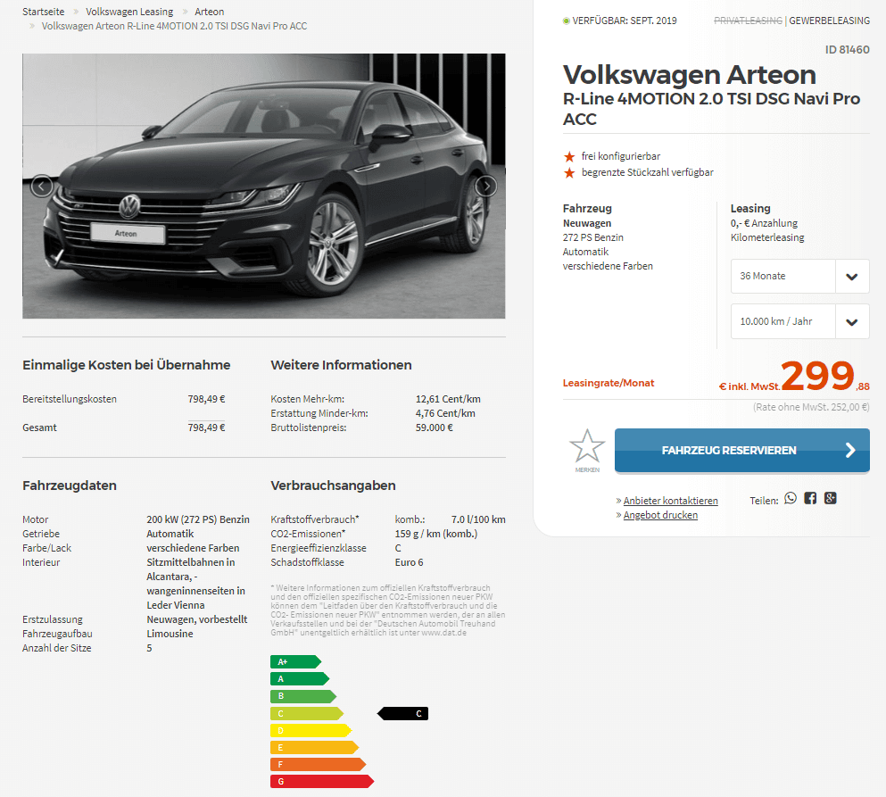The width and height of the screenshot is (886, 797).
Task: Open Volkswagen Leasing breadcrumb
Action: point(129,12)
